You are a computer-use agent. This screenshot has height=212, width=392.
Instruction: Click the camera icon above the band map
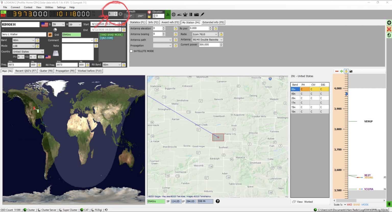(351, 71)
